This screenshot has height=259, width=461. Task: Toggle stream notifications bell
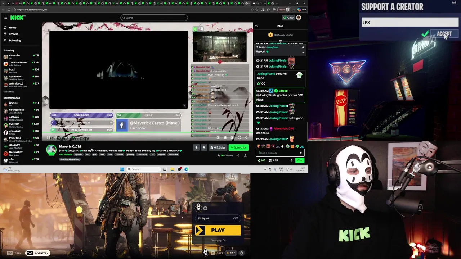coord(196,147)
